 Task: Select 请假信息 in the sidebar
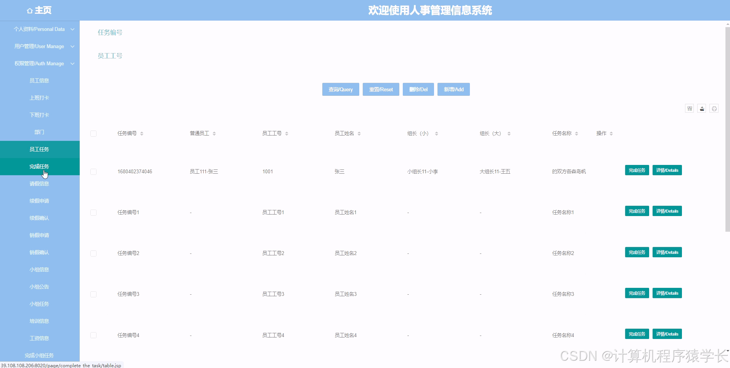pyautogui.click(x=39, y=184)
